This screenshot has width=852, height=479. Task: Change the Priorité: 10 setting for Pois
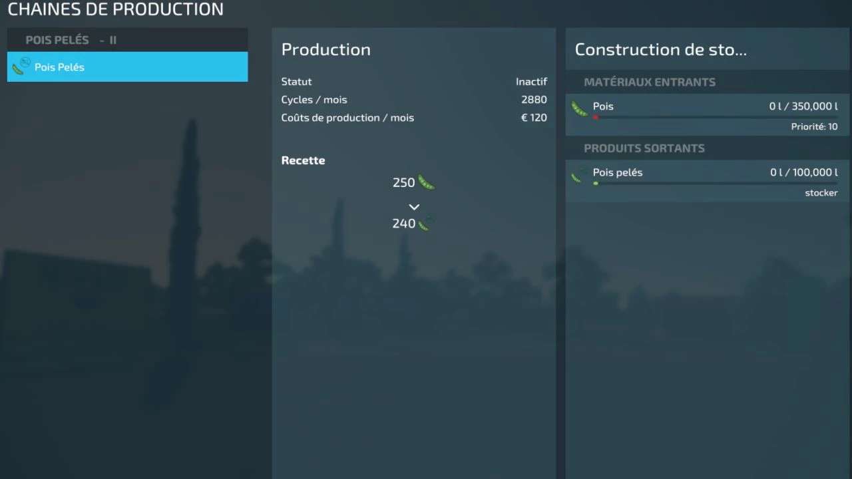[814, 126]
